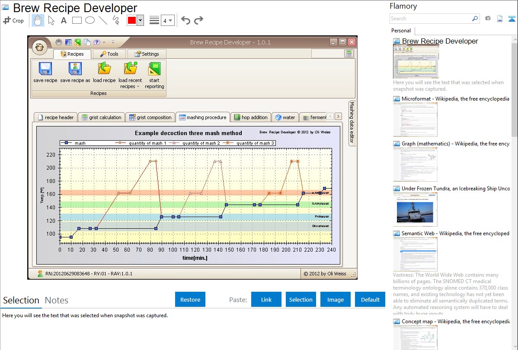Image resolution: width=518 pixels, height=350 pixels.
Task: Open the Recipes ribbon tab
Action: point(72,54)
